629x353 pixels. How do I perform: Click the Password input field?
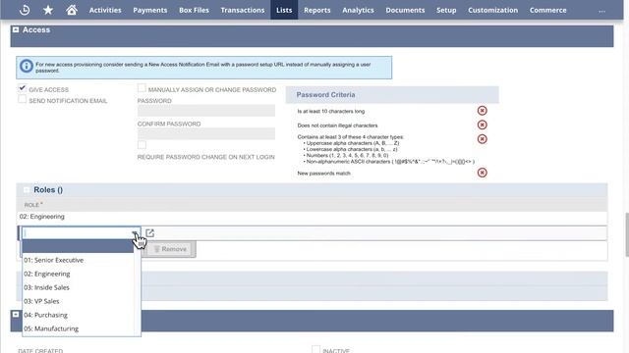(x=206, y=111)
